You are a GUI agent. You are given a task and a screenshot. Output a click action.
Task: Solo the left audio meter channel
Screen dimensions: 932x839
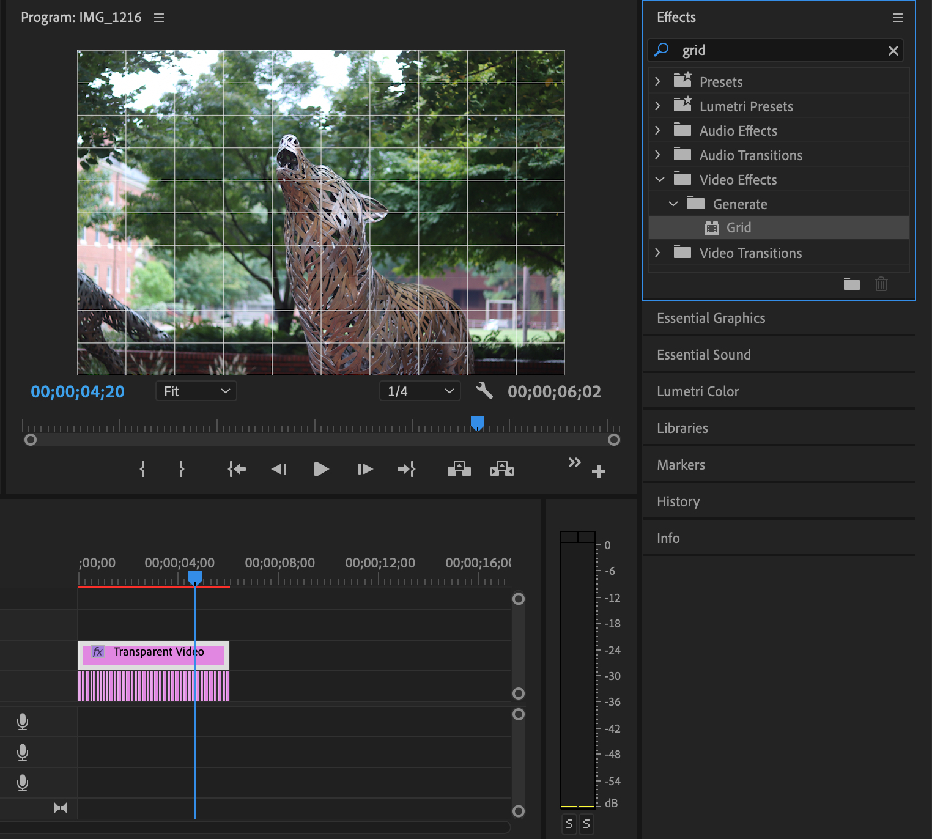click(x=569, y=824)
